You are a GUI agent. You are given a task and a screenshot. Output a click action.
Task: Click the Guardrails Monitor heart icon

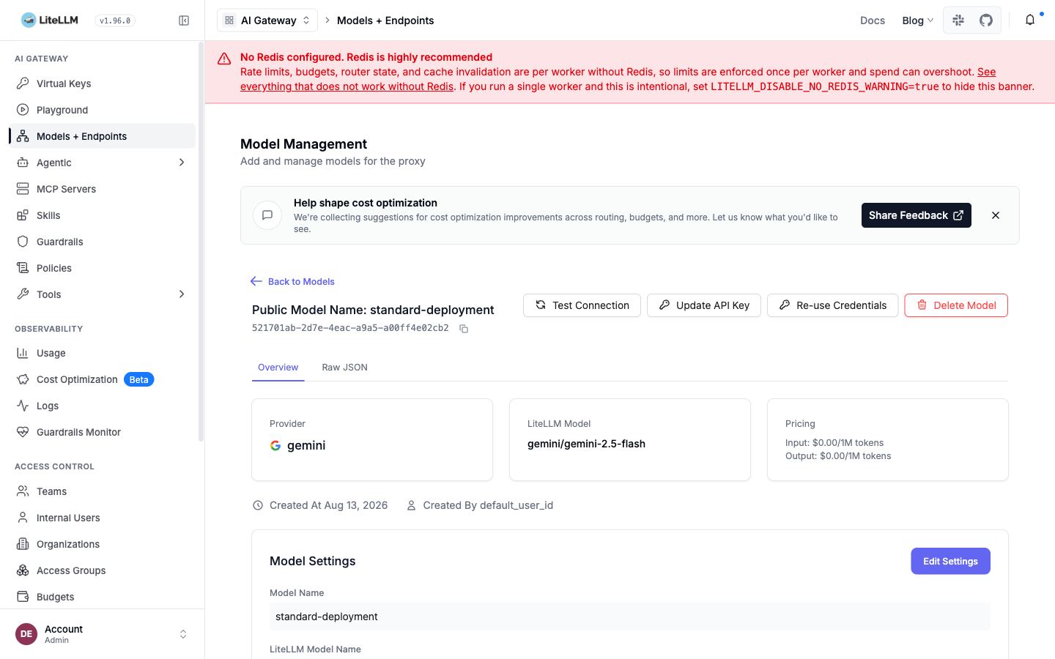point(23,432)
